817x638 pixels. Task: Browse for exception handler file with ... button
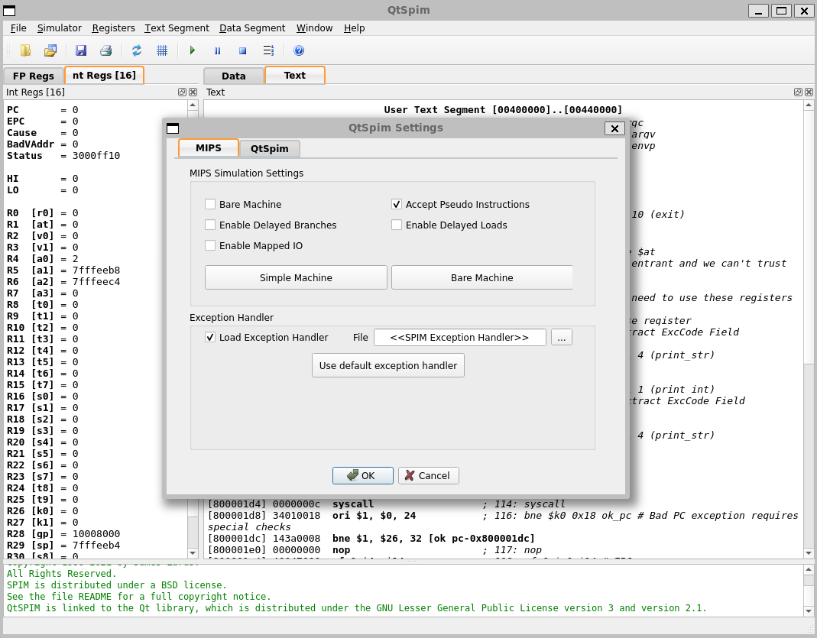click(x=562, y=337)
